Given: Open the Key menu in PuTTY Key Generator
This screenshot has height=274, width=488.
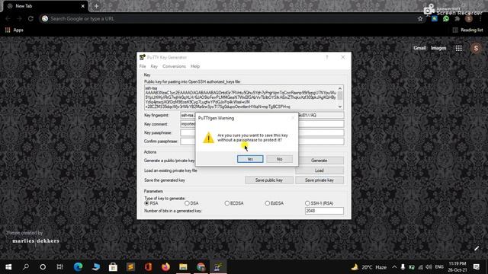Looking at the screenshot, I should [154, 66].
